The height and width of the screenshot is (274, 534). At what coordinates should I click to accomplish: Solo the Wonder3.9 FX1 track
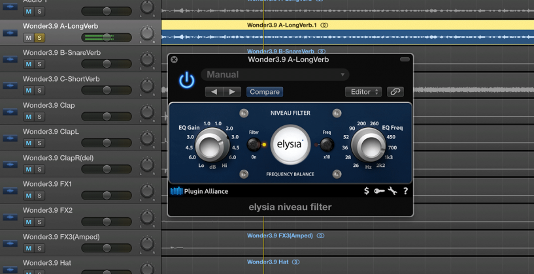(x=39, y=196)
